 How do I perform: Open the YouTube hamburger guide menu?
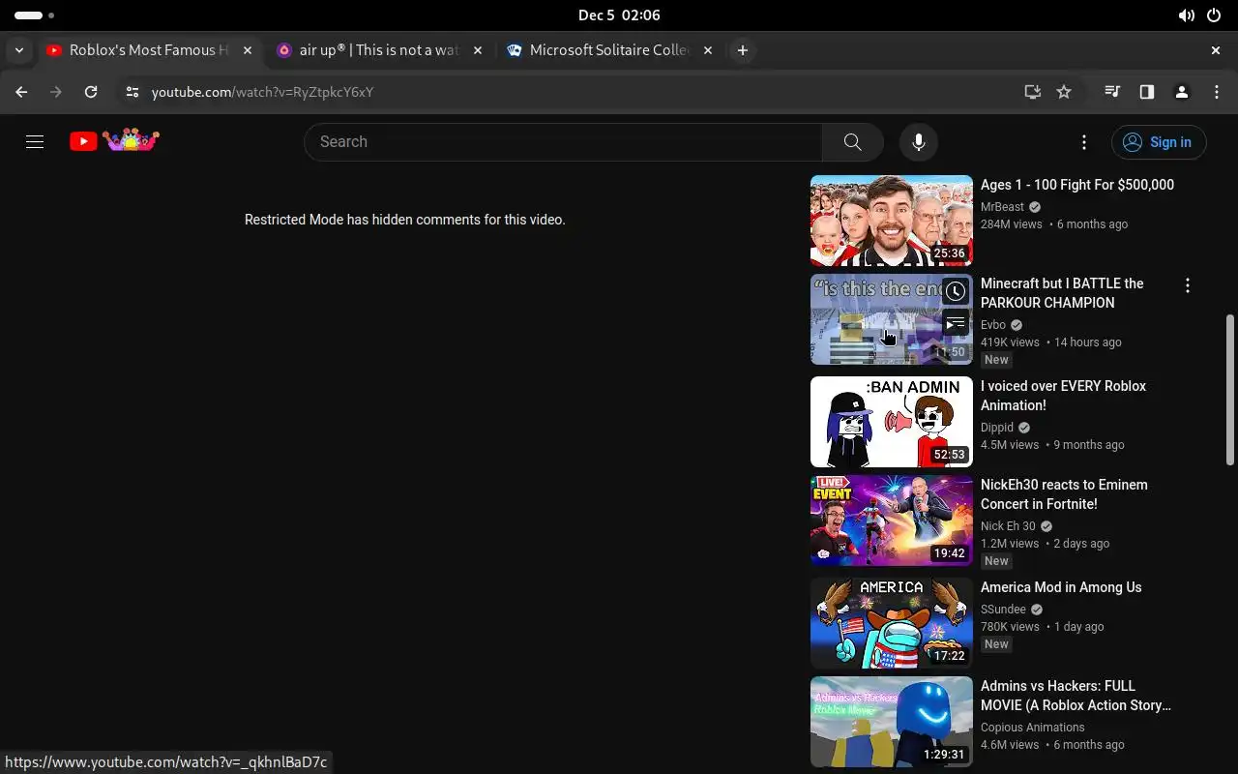[35, 142]
